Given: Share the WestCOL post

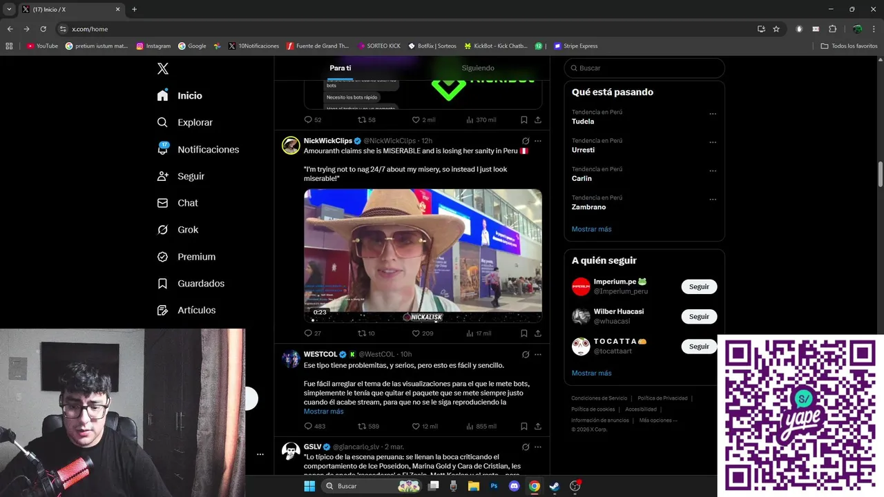Looking at the screenshot, I should [x=538, y=427].
